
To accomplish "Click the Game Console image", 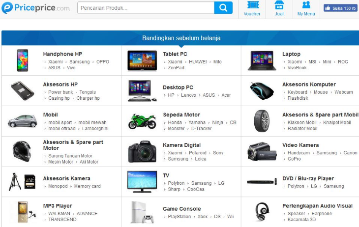I will [142, 212].
